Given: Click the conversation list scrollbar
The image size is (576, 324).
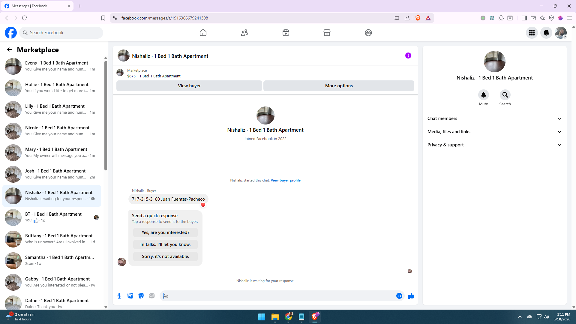Looking at the screenshot, I should (106, 115).
